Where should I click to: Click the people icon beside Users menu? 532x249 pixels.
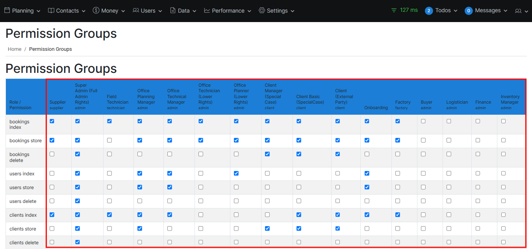(x=136, y=11)
